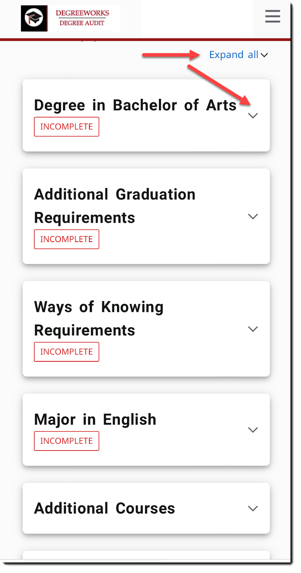The width and height of the screenshot is (301, 573).
Task: Click INCOMPLETE badge under Ways of Knowing
Action: pos(66,352)
